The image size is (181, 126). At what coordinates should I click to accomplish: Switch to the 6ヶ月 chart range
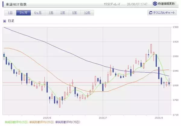tap(38, 13)
